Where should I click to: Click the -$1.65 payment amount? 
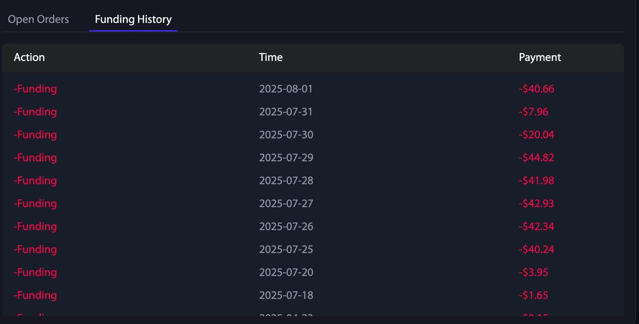(x=533, y=295)
